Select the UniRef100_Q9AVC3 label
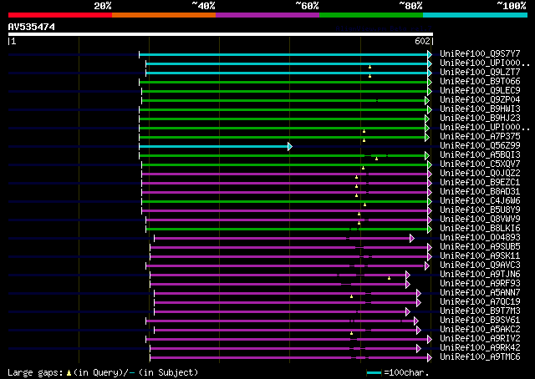 [480, 265]
